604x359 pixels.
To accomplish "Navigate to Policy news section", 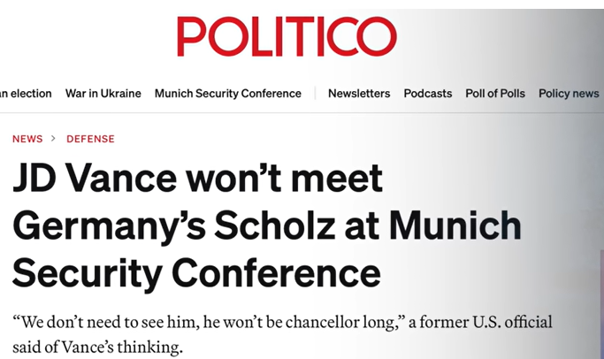I will click(x=568, y=94).
